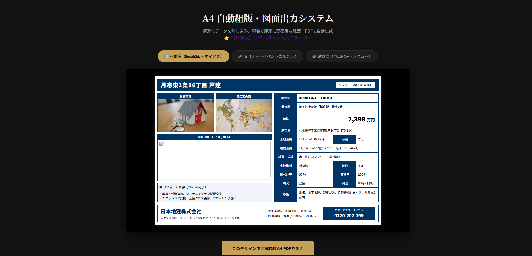The width and height of the screenshot is (532, 256).
Task: Click the 空室 current status cell
Action: click(x=315, y=183)
